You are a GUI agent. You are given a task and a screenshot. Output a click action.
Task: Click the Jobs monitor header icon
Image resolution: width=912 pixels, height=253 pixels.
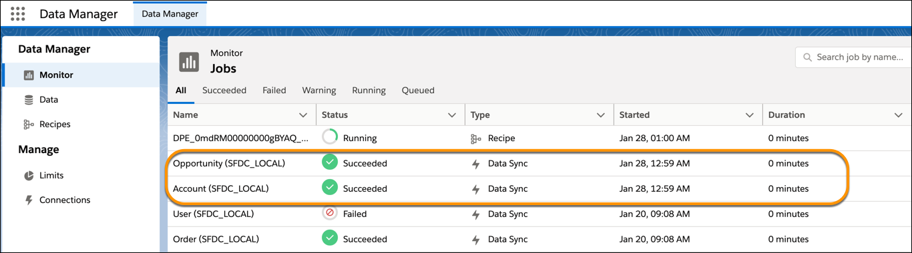(189, 61)
